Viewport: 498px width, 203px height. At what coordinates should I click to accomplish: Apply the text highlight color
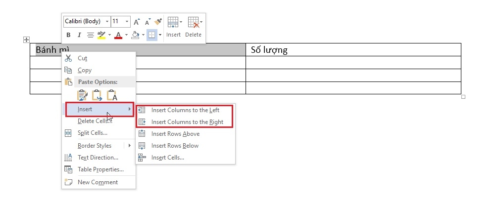coord(101,35)
